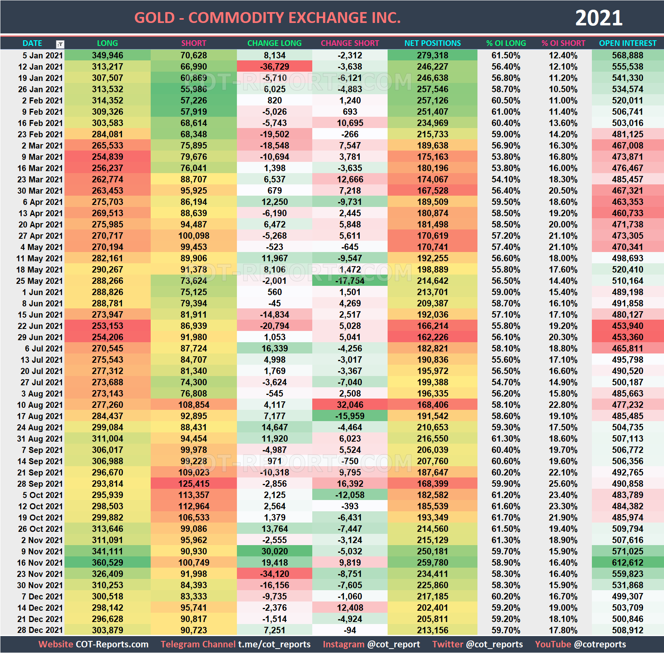Viewport: 664px width, 653px height.
Task: Click the % OI SHORT column header
Action: (x=563, y=43)
